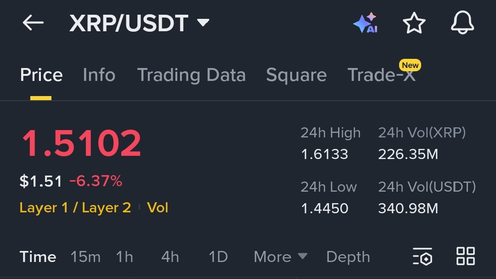496x279 pixels.
Task: Open the four-square grid layout icon
Action: point(465,256)
